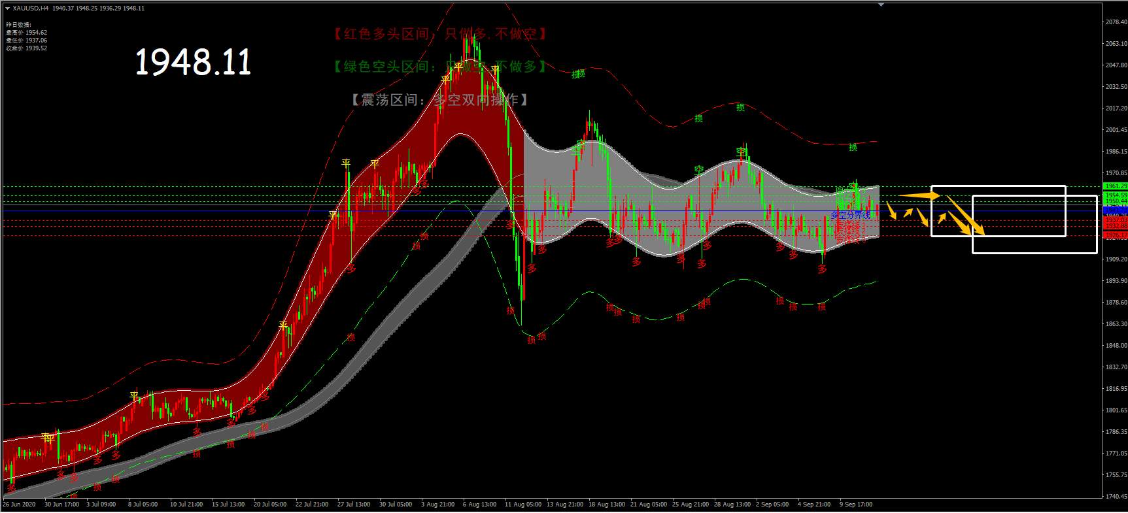Click the 1832.70 price scale label
The image size is (1128, 513).
click(x=1116, y=367)
